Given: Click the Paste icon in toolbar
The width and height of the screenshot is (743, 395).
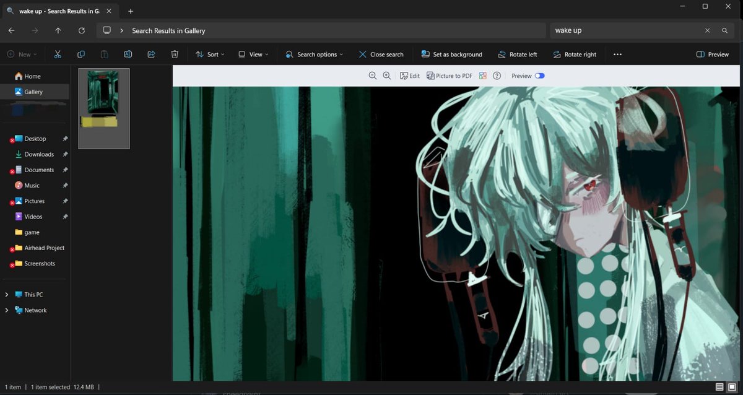Looking at the screenshot, I should tap(105, 54).
